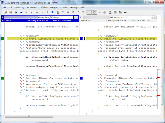Go to previous unsolved conflict icon
The image size is (165, 123).
[x=58, y=12]
